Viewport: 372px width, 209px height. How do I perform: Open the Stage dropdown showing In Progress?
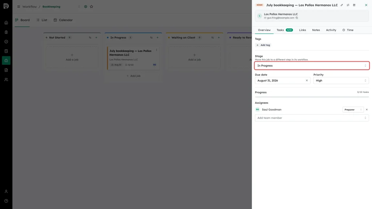click(x=312, y=66)
